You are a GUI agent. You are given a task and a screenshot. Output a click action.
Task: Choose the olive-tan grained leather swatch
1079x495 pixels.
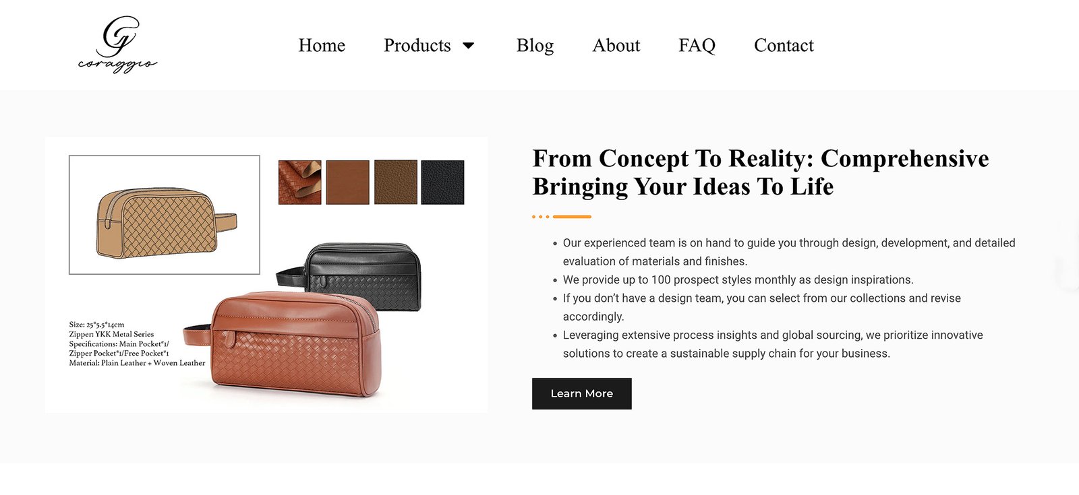[396, 182]
